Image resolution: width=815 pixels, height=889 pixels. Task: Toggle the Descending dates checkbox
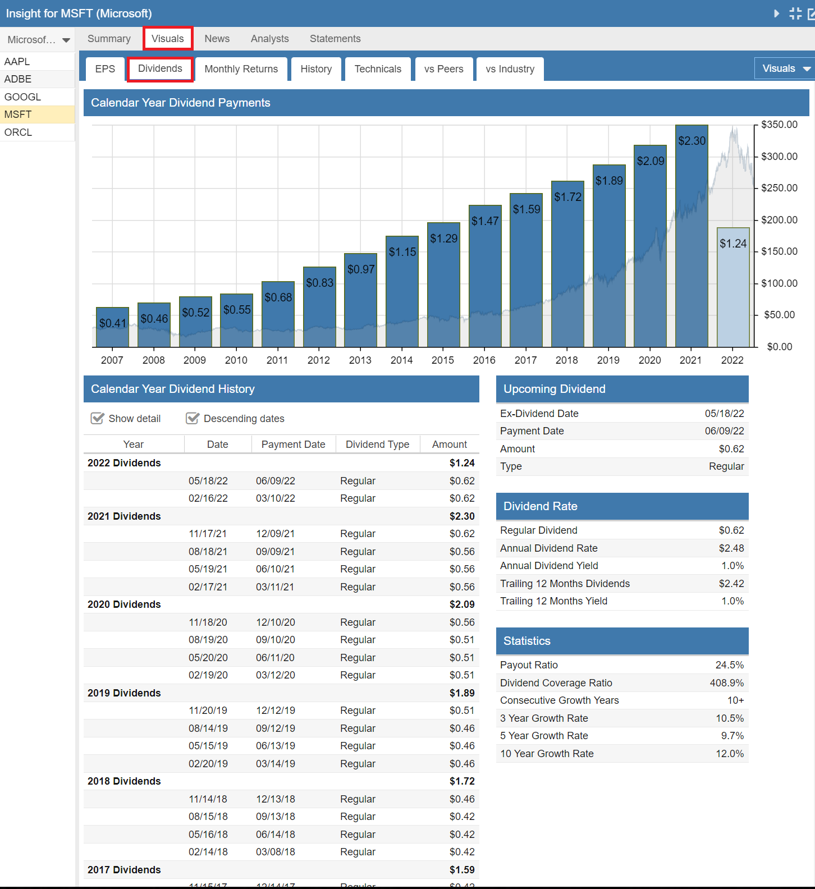[193, 419]
